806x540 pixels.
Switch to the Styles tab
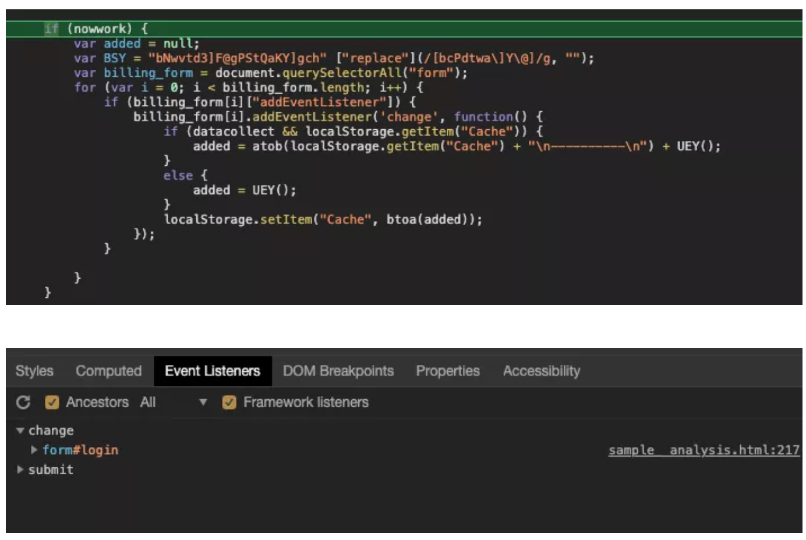[x=34, y=371]
